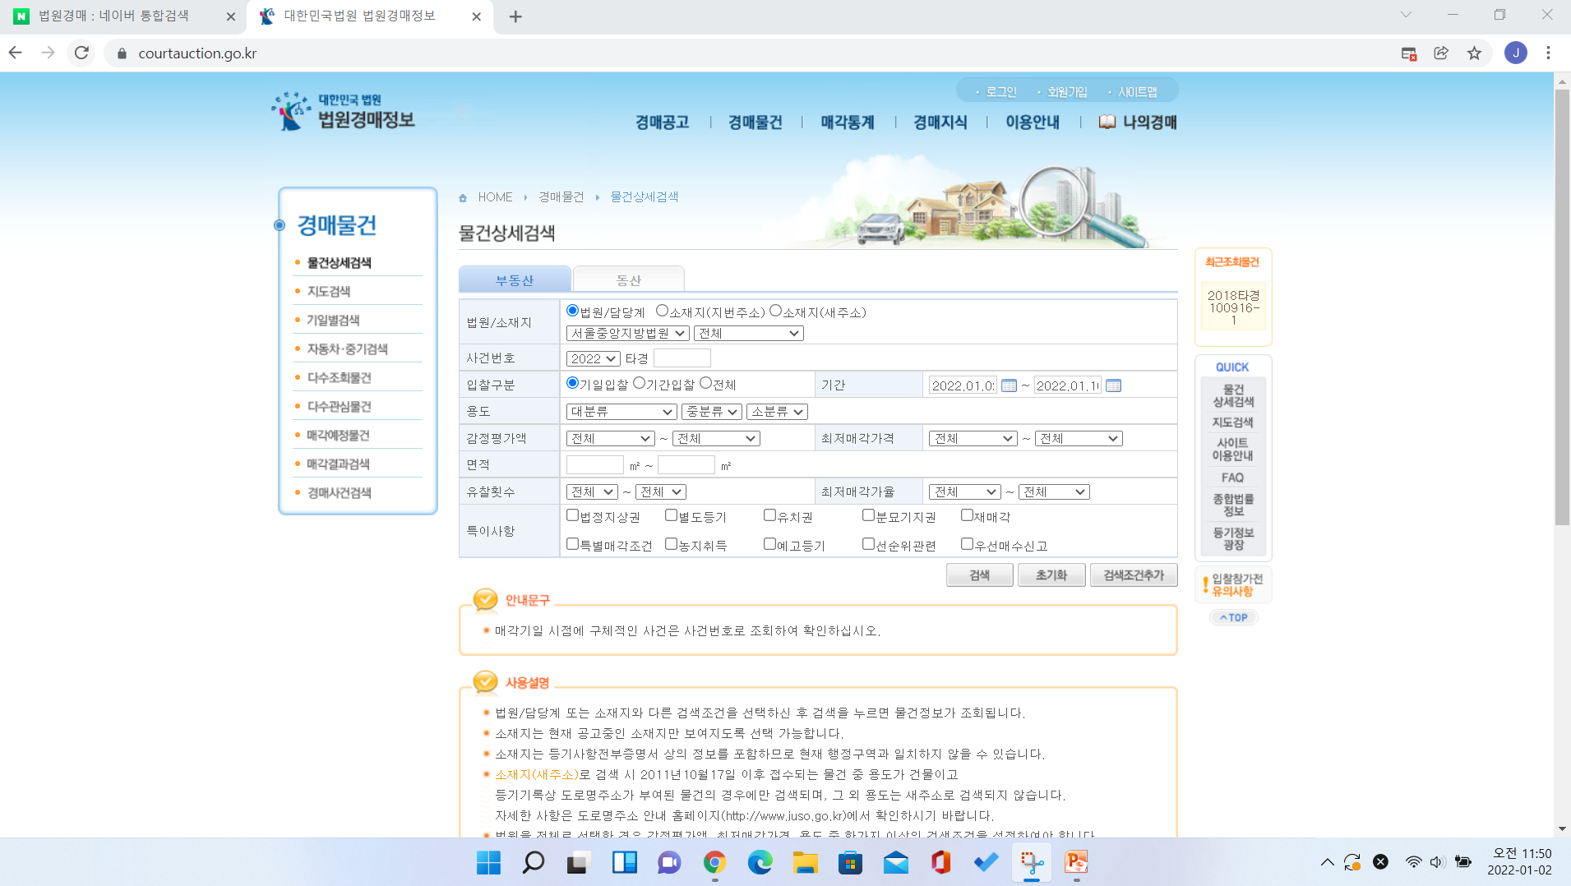Image resolution: width=1571 pixels, height=886 pixels.
Task: Select 전체 bid type radio option
Action: (x=705, y=383)
